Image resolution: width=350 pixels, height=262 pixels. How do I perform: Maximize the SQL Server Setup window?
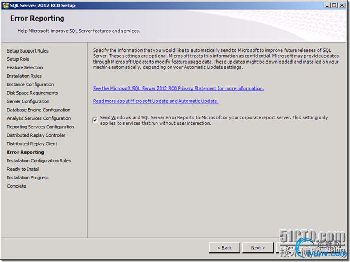click(334, 5)
